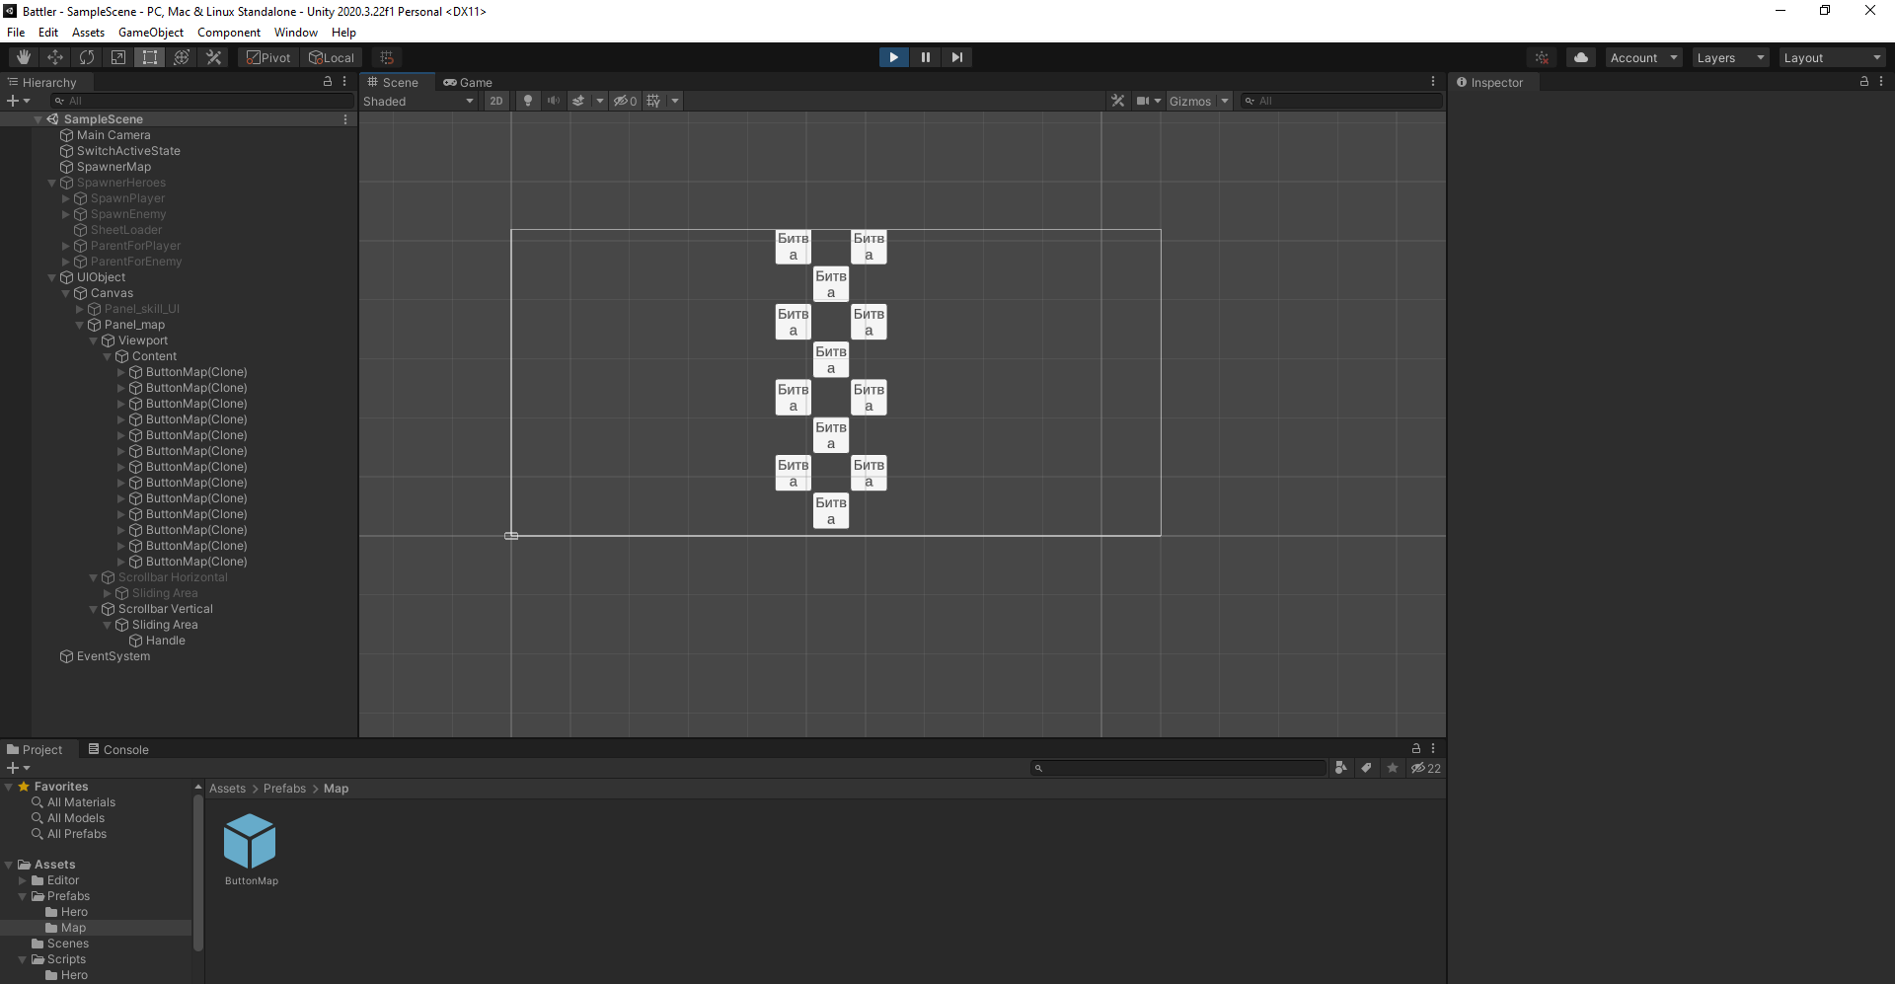
Task: Open the Component menu
Action: [228, 32]
